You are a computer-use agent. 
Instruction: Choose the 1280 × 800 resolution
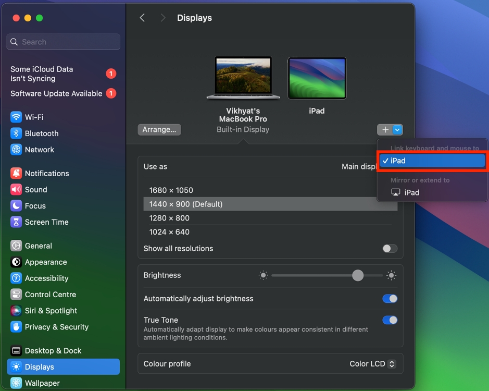[x=270, y=218]
